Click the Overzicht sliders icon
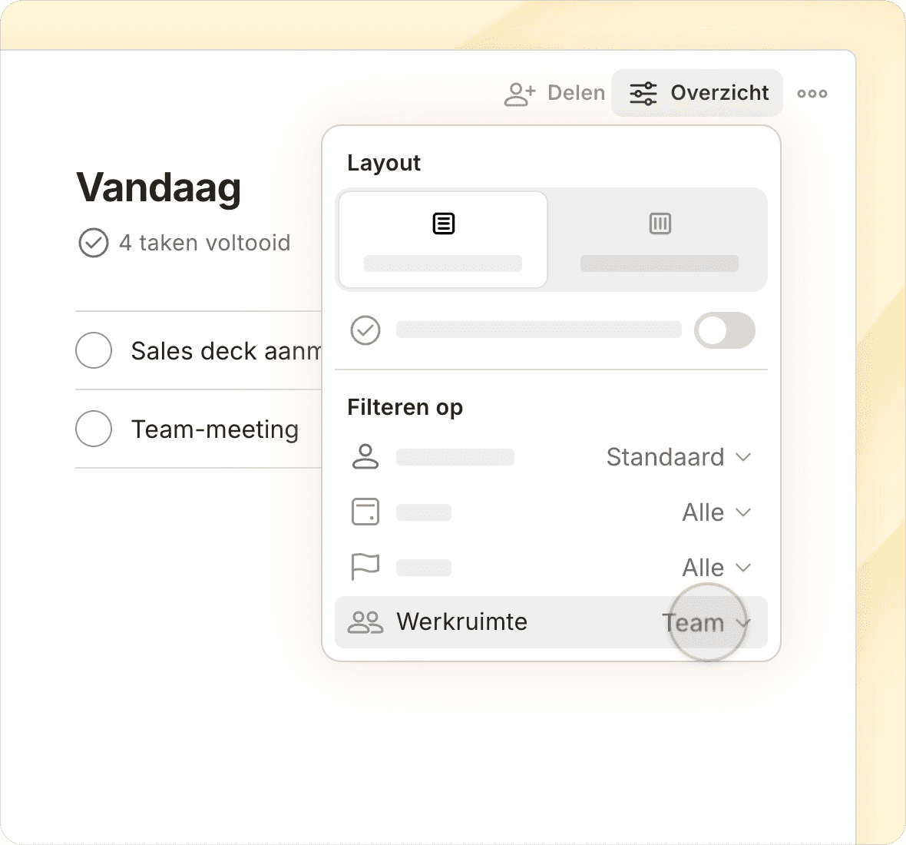 (x=643, y=94)
